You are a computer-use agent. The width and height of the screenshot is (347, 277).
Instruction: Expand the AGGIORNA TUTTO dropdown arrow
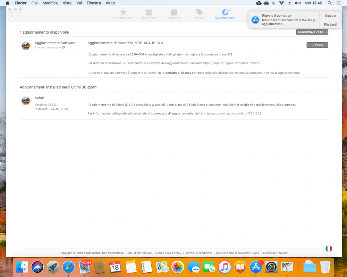tap(327, 32)
